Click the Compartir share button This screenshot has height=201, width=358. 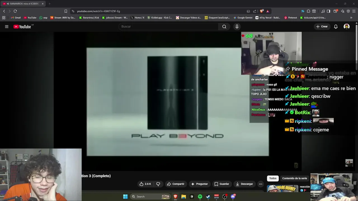175,184
